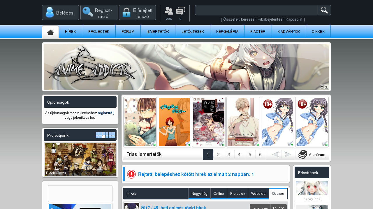Go to review page 6
Viewport: 373px width, 209px height.
point(261,154)
